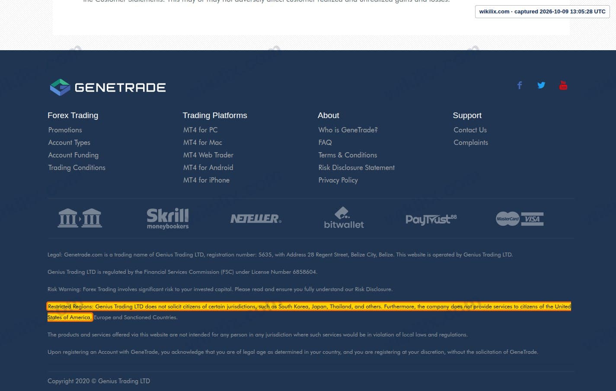Open the Facebook social icon

(x=520, y=85)
